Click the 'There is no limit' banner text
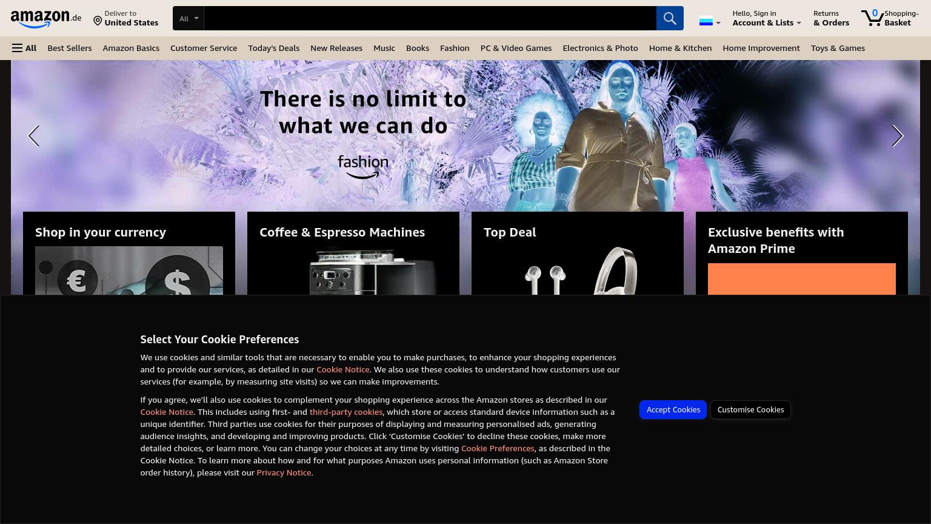The width and height of the screenshot is (931, 524). (363, 112)
